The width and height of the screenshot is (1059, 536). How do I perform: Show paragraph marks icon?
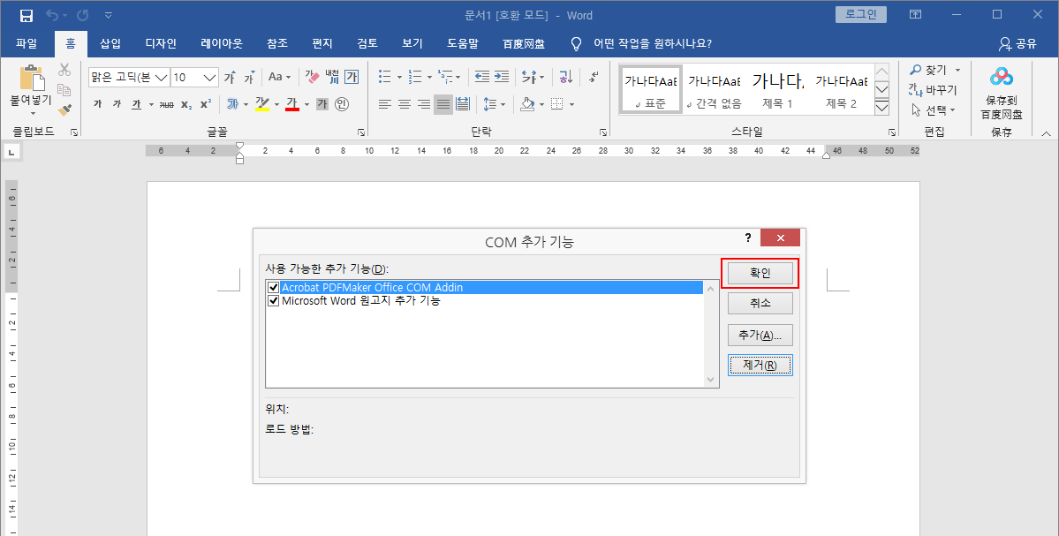[594, 77]
